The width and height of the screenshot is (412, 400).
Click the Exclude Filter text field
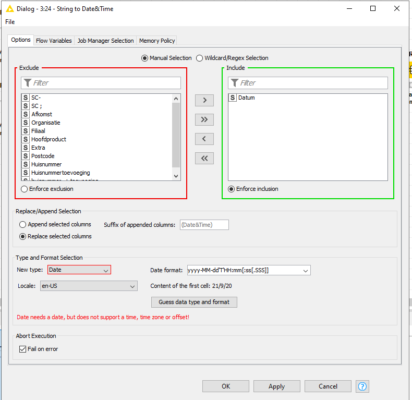coord(101,83)
